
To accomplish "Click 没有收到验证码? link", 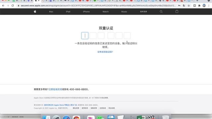I will pos(105,52).
